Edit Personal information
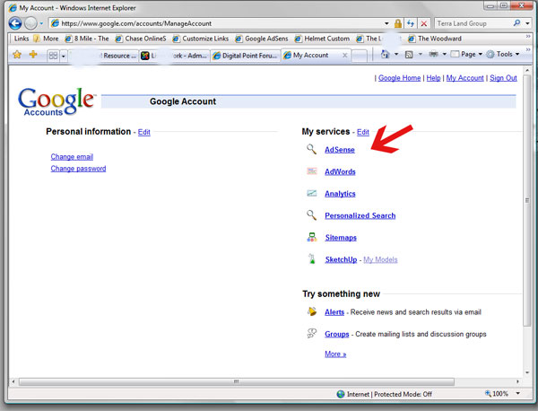This screenshot has width=538, height=411. (144, 132)
